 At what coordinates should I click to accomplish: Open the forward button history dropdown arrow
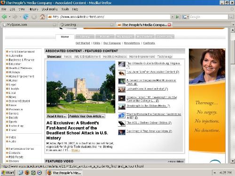click(x=20, y=17)
